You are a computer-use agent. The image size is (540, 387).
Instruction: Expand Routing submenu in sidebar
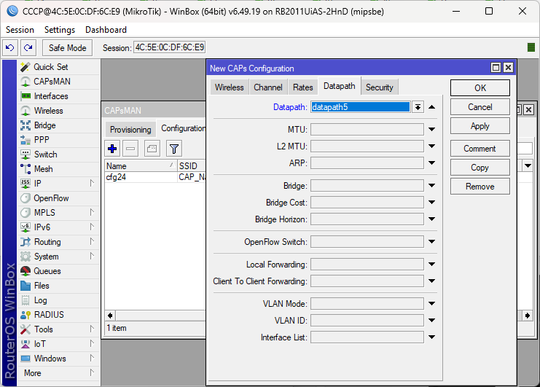click(92, 242)
